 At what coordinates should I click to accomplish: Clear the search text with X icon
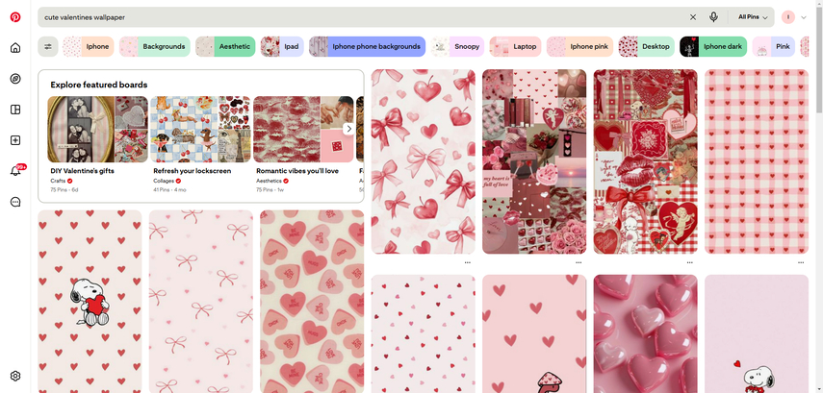click(693, 17)
